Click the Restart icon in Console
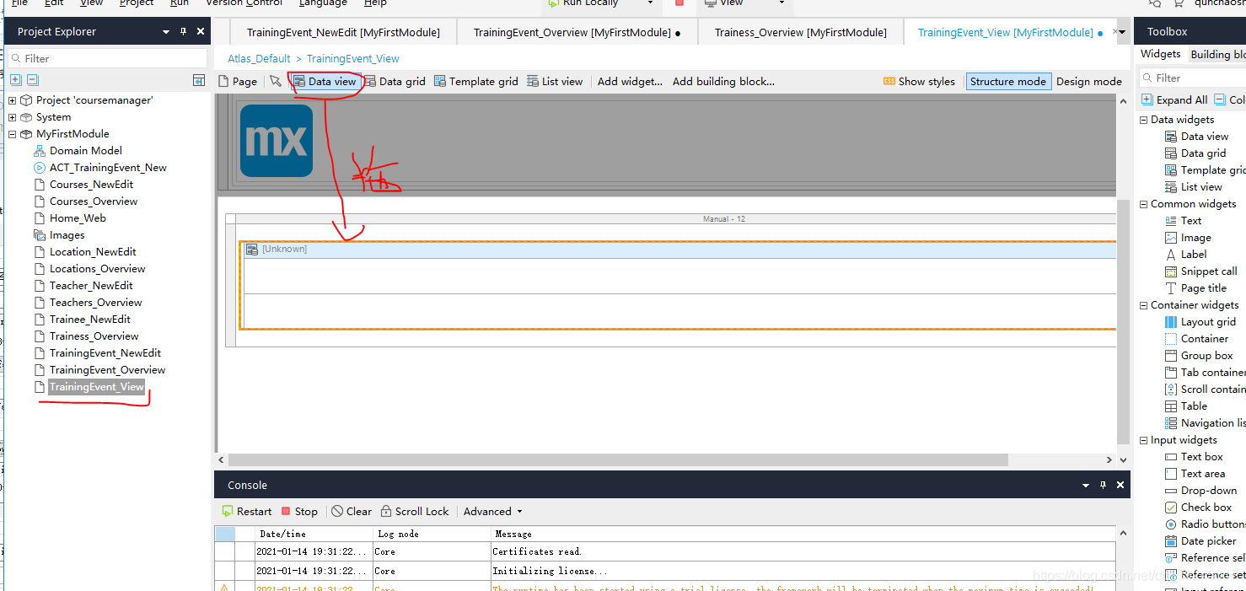Viewport: 1246px width, 591px height. click(227, 512)
